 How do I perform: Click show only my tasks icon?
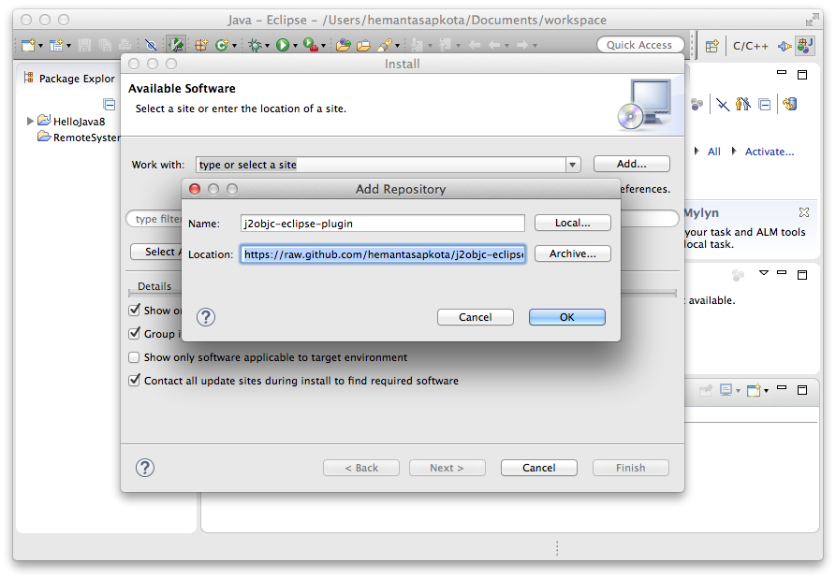pos(742,105)
